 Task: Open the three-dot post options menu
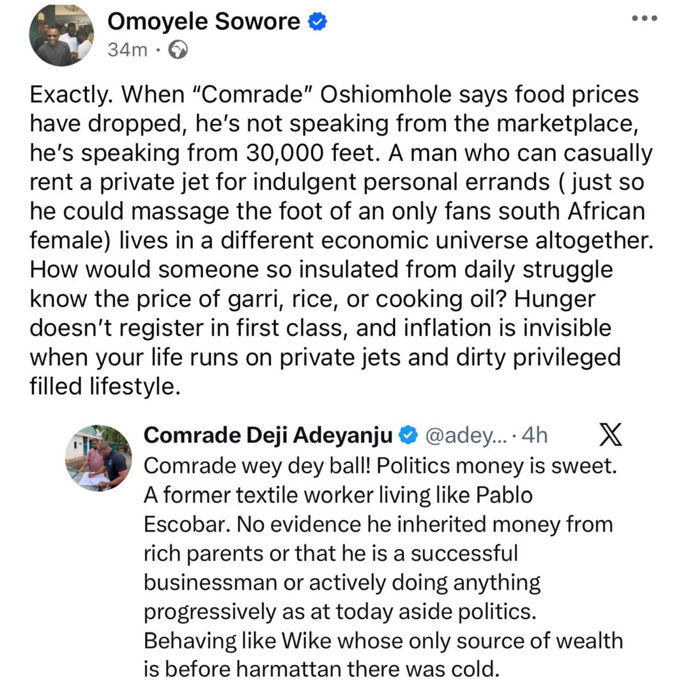tap(644, 19)
